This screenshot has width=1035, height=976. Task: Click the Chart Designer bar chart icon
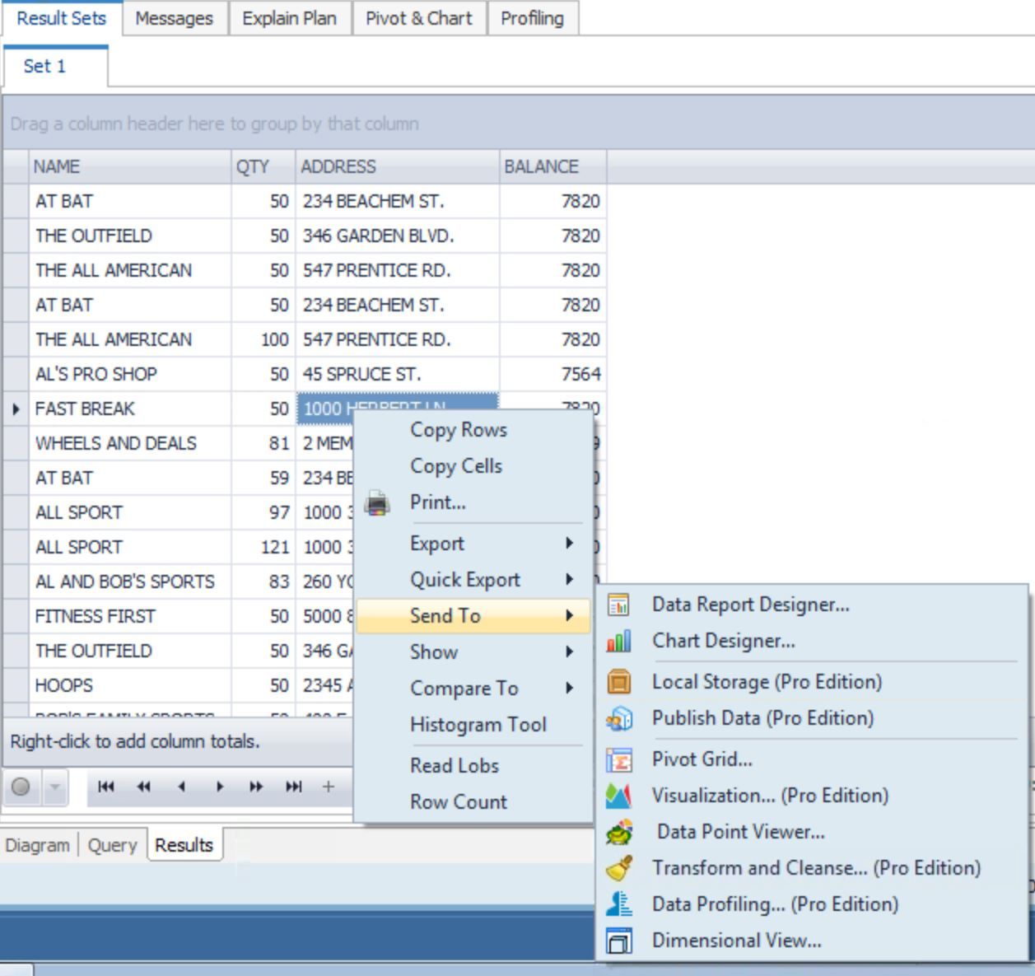[618, 641]
